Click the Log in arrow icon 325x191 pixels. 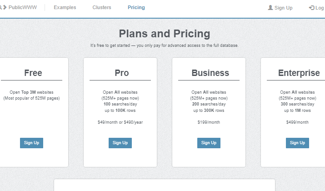coord(311,8)
